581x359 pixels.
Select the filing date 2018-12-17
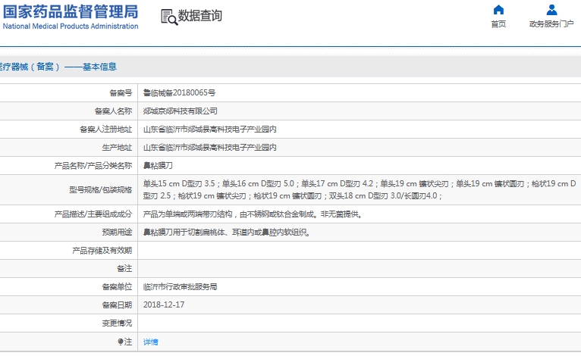164,304
